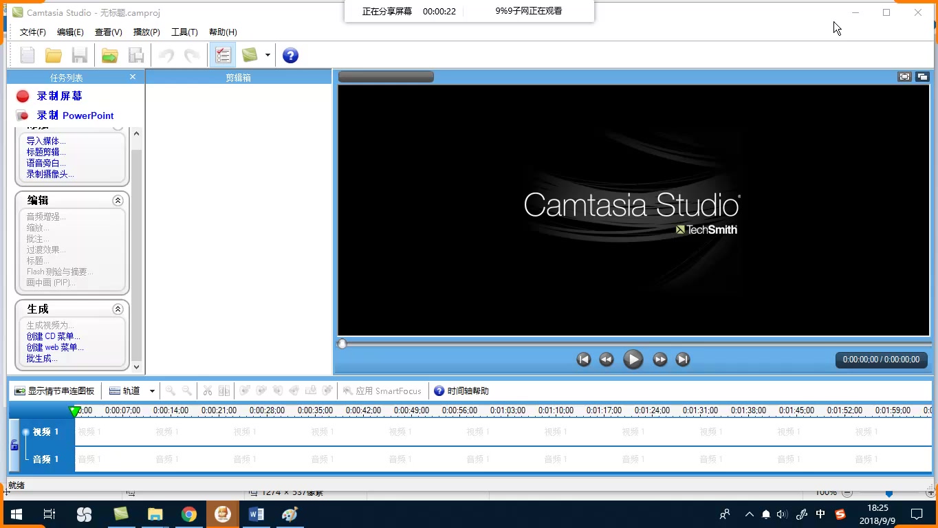Create a new project with the blank page icon

pyautogui.click(x=28, y=56)
